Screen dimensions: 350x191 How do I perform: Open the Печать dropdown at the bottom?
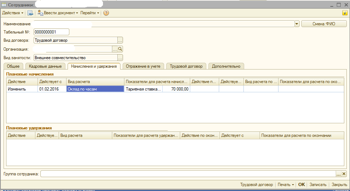pos(286,185)
